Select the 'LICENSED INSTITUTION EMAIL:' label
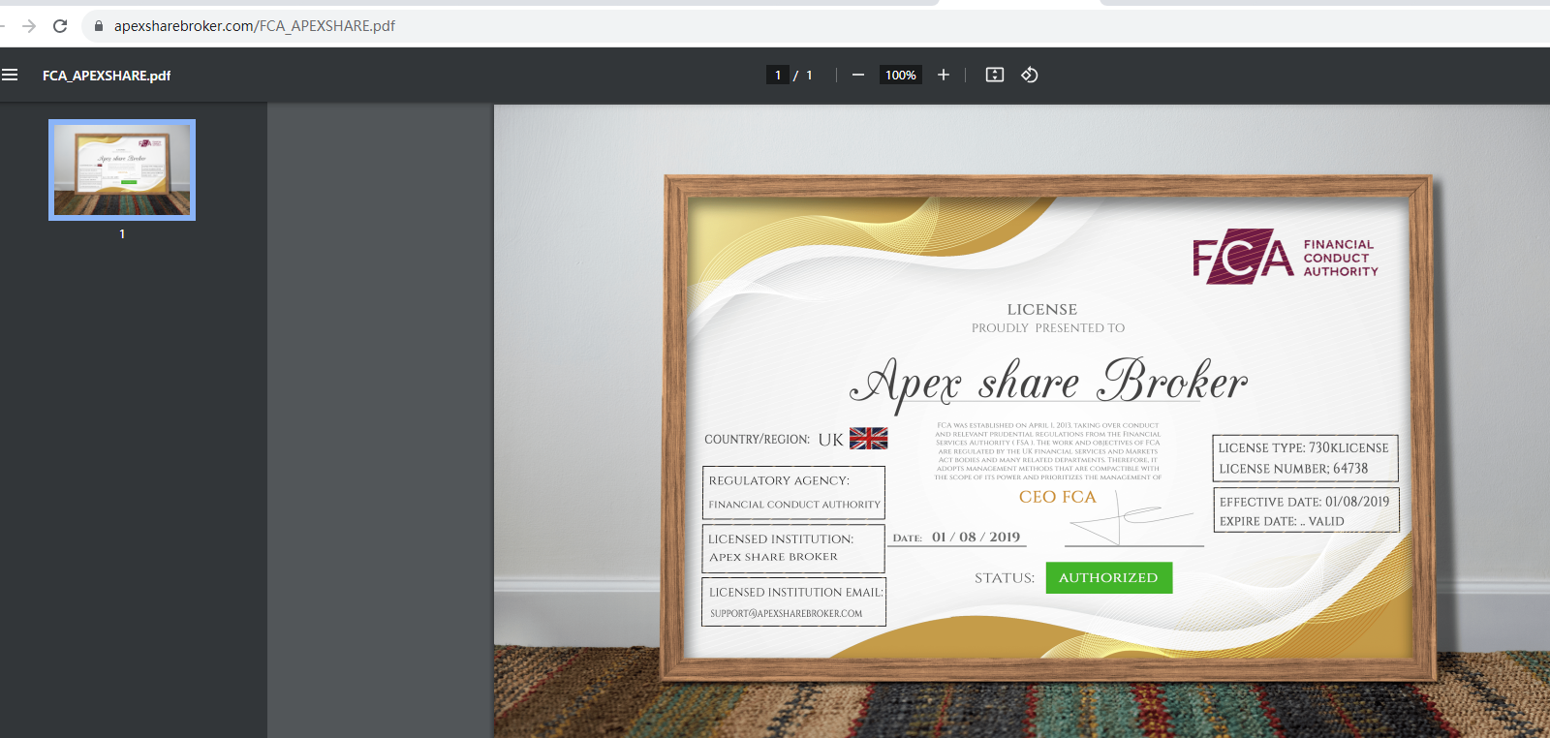1550x738 pixels. [796, 593]
